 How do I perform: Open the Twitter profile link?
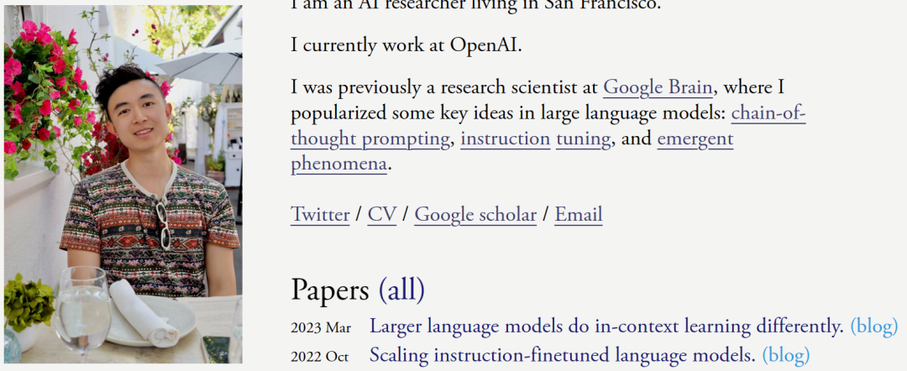click(x=320, y=214)
